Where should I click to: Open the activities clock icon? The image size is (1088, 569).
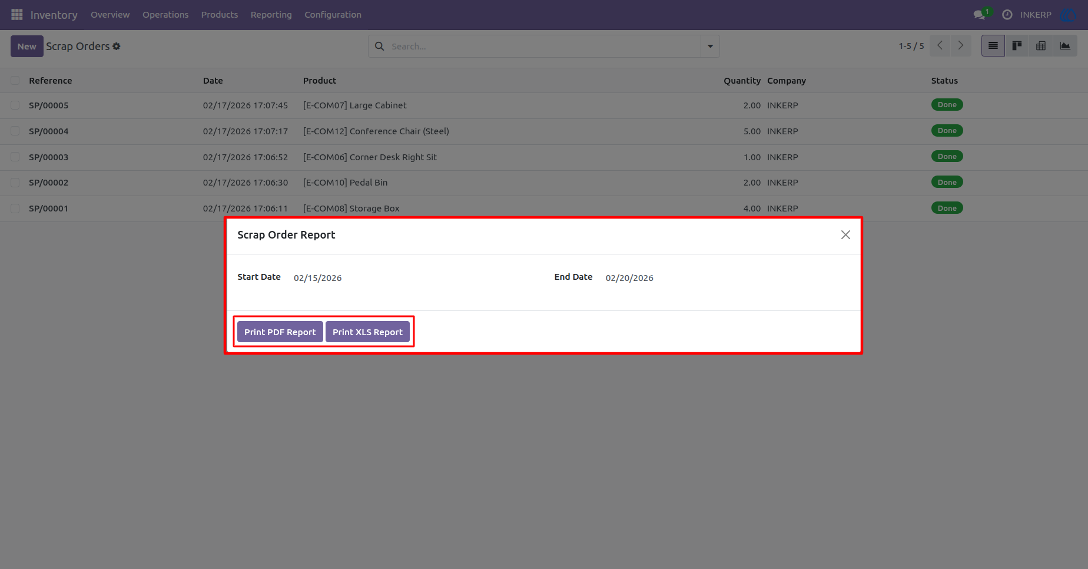pos(1007,15)
